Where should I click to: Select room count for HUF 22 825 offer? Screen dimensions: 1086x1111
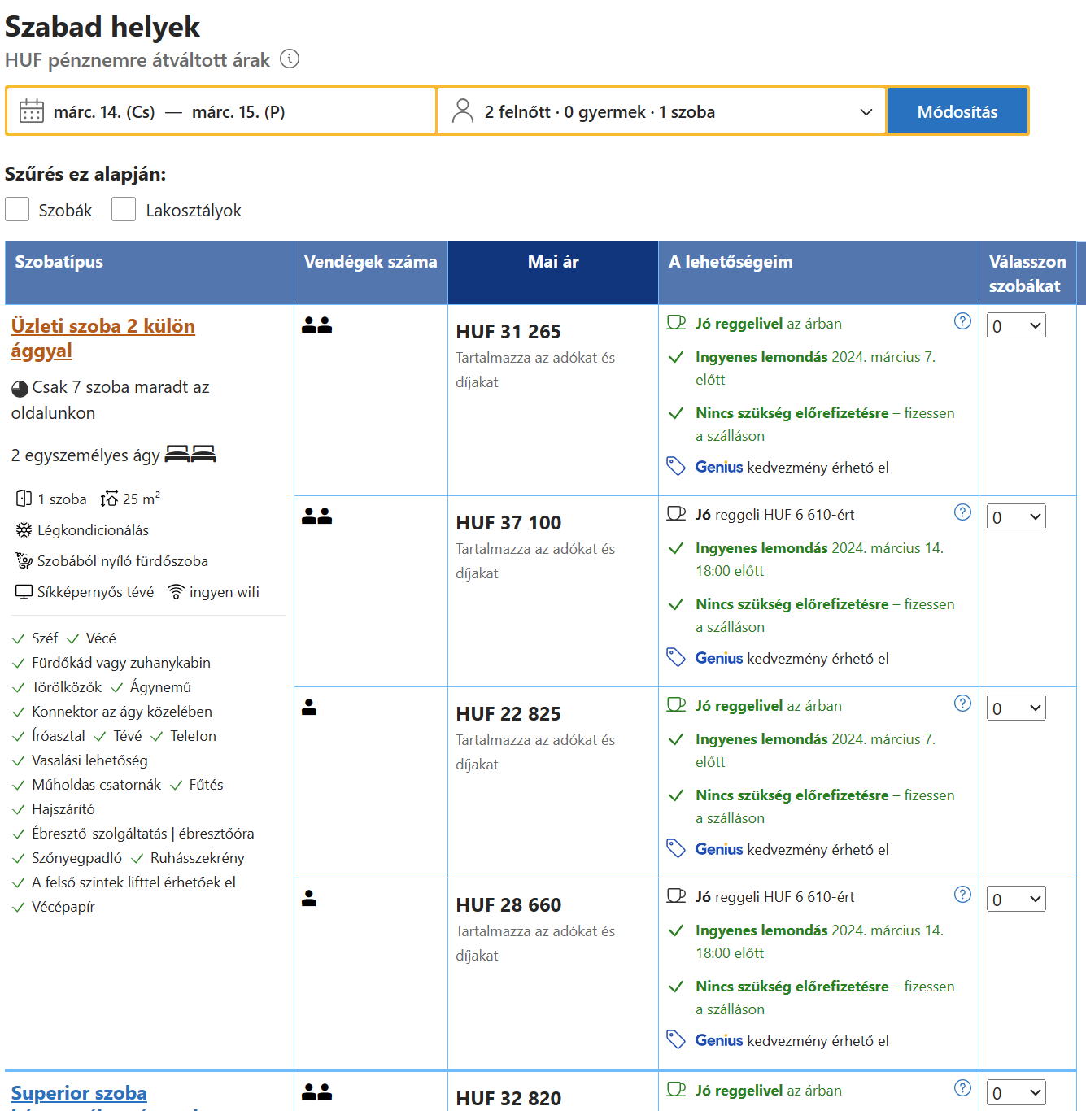point(1016,708)
